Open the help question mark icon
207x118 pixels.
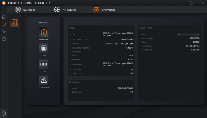(x=190, y=3)
